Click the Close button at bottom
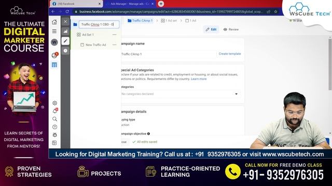 point(125,142)
